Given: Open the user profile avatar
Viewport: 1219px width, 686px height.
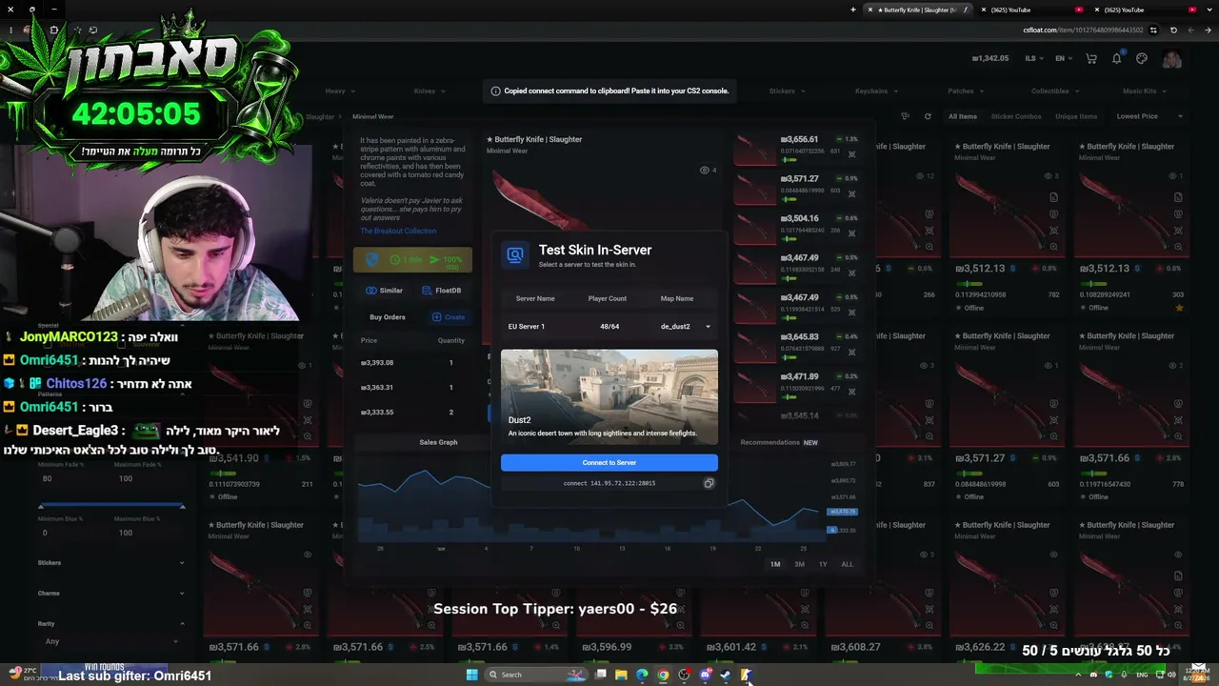Looking at the screenshot, I should 1171,59.
